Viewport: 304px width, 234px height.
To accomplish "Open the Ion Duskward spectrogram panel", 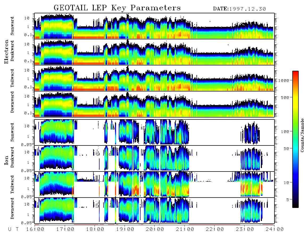I will (154, 158).
